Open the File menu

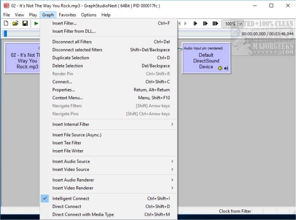6,15
